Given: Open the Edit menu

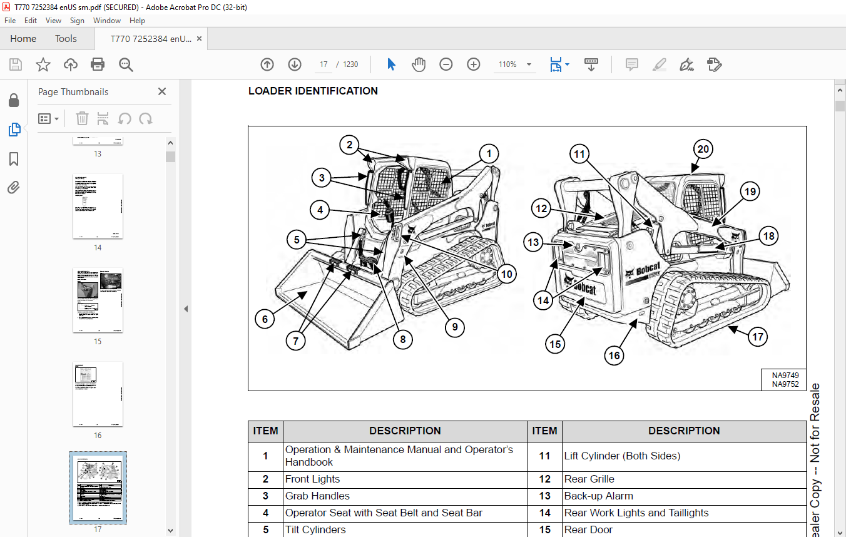Looking at the screenshot, I should point(31,21).
